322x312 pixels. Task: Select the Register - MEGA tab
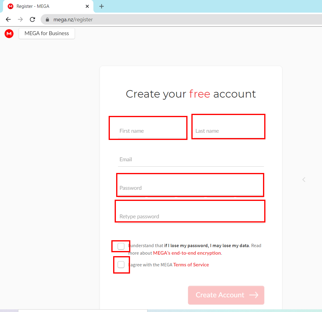point(48,6)
